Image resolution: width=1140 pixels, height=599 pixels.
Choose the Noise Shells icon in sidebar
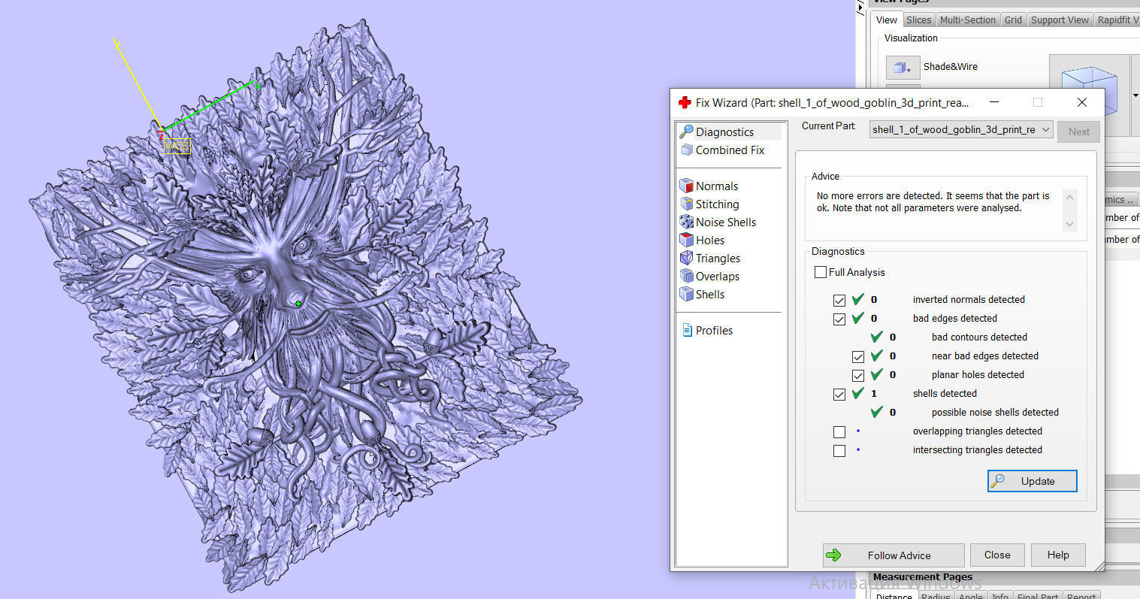(x=686, y=222)
